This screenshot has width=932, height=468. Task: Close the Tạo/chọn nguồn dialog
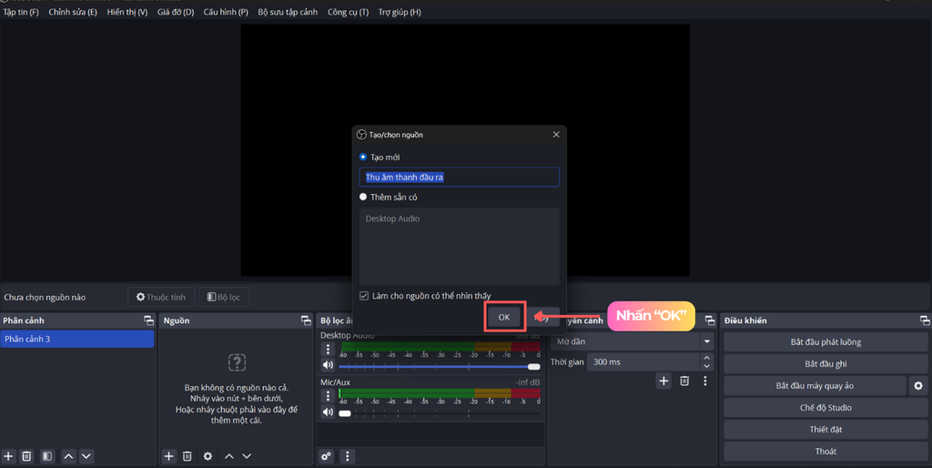[556, 135]
